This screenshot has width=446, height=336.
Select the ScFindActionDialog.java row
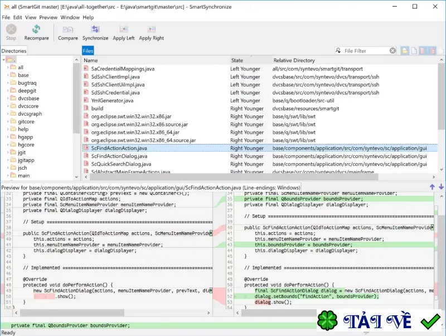tap(260, 156)
